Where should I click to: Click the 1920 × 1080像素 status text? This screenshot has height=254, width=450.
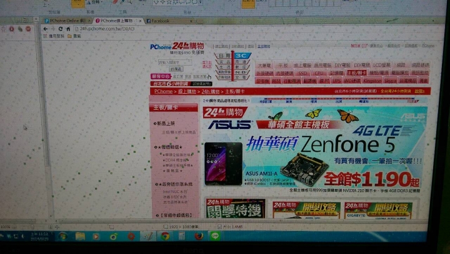coord(183,227)
